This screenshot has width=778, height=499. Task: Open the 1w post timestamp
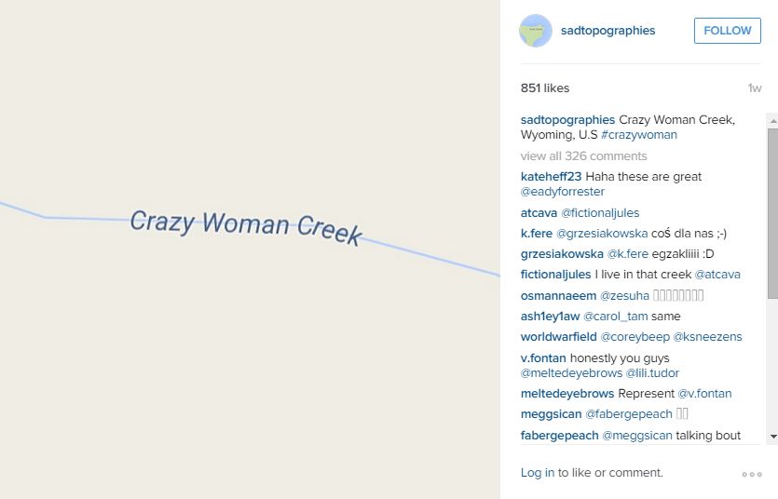coord(754,88)
